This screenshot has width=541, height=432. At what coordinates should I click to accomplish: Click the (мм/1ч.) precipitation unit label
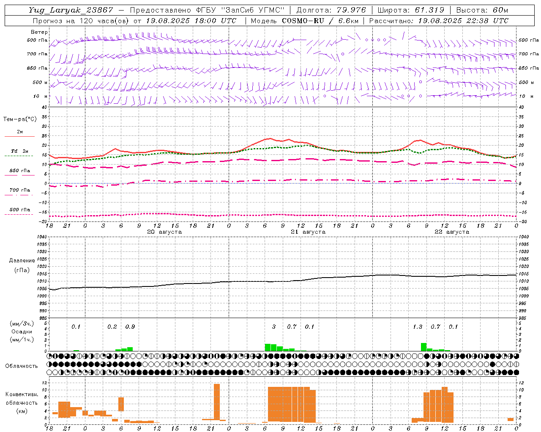pos(22,340)
